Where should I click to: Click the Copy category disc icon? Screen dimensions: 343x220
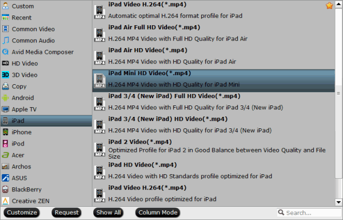coord(5,87)
